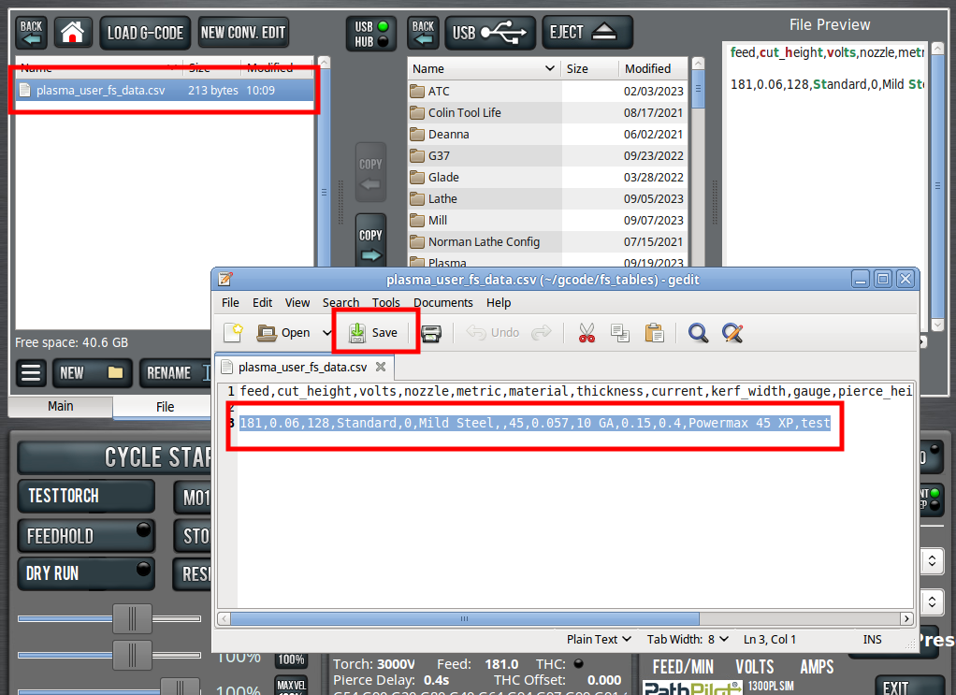The height and width of the screenshot is (695, 956).
Task: Click the hamburger menu icon beside NEW
Action: coord(31,372)
